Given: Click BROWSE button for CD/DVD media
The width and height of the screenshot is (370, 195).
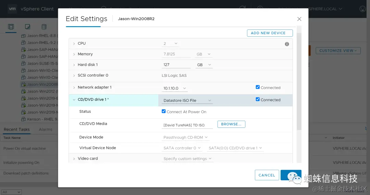Looking at the screenshot, I should (231, 124).
